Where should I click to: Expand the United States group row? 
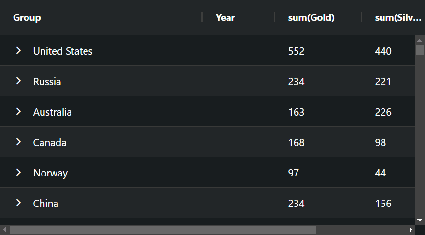18,50
